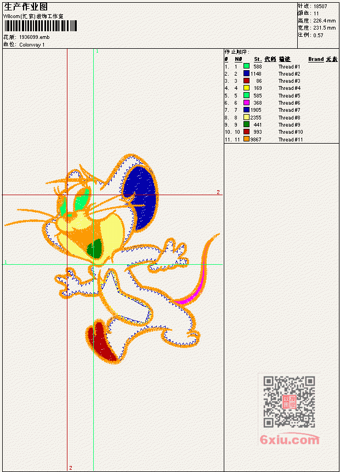This screenshot has height=472, width=340.
Task: Click the blue swatch in the Thread #7 row
Action: 246,110
